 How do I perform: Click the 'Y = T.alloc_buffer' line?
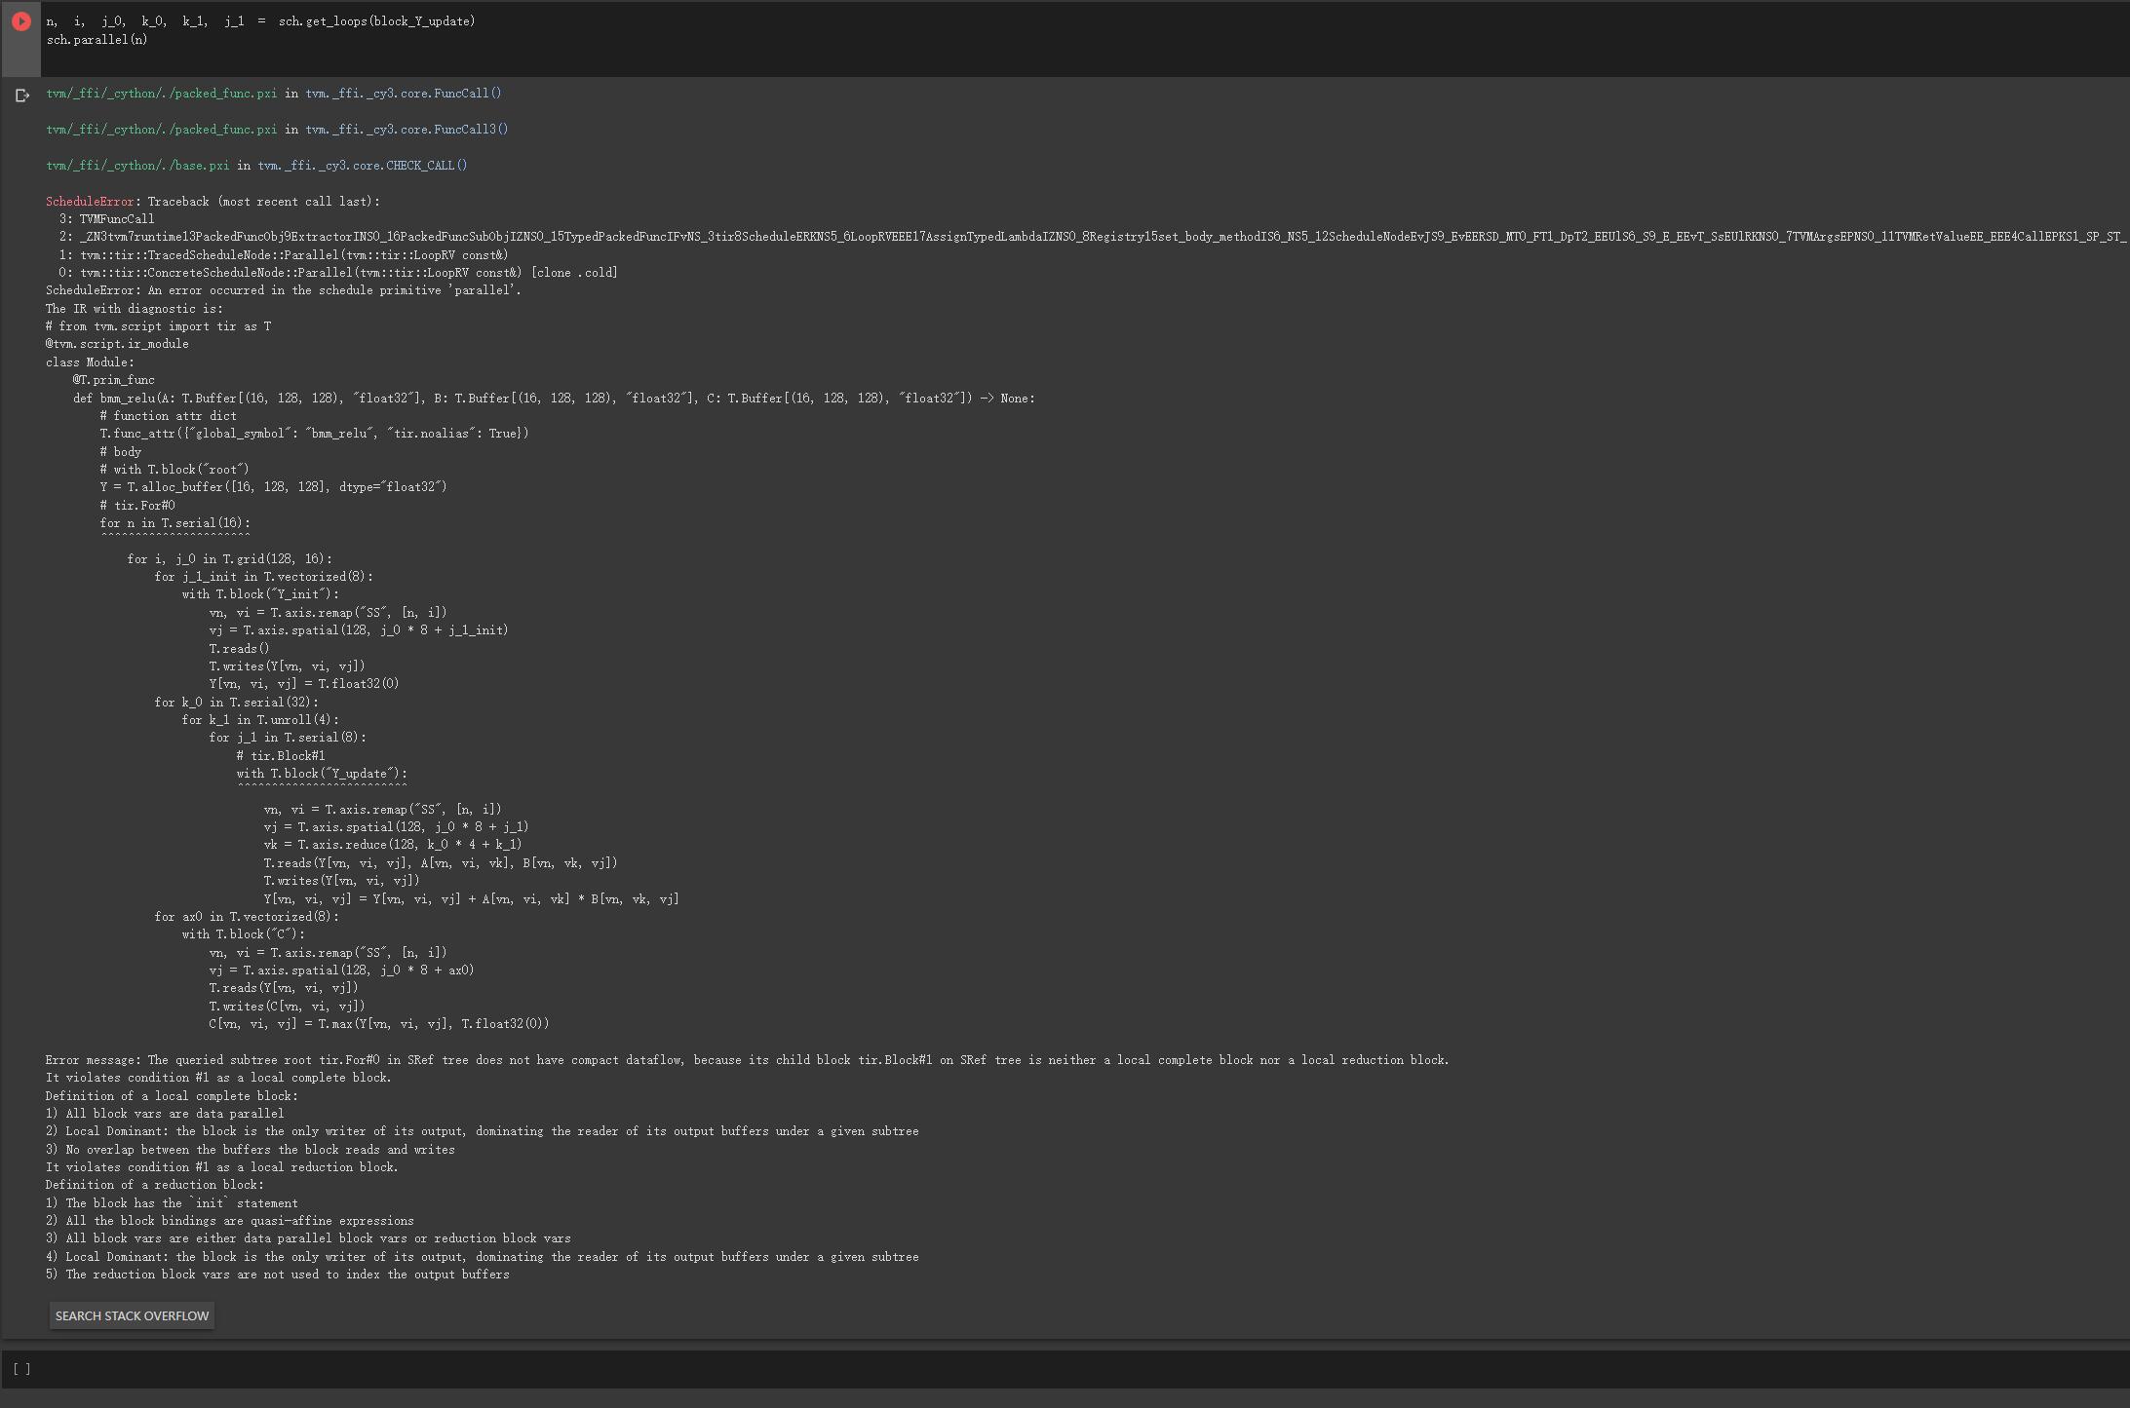pyautogui.click(x=273, y=487)
